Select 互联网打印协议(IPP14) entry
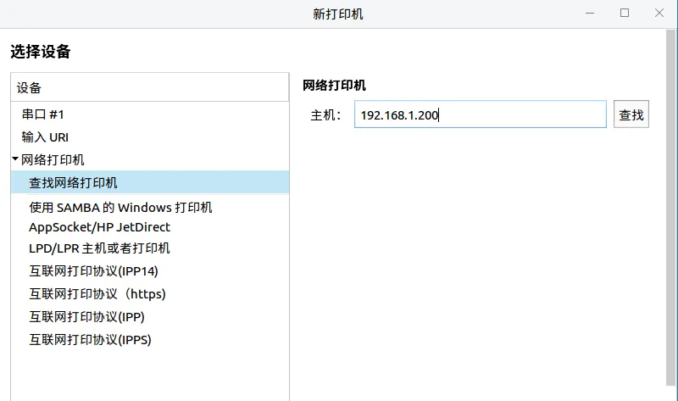 pyautogui.click(x=93, y=271)
